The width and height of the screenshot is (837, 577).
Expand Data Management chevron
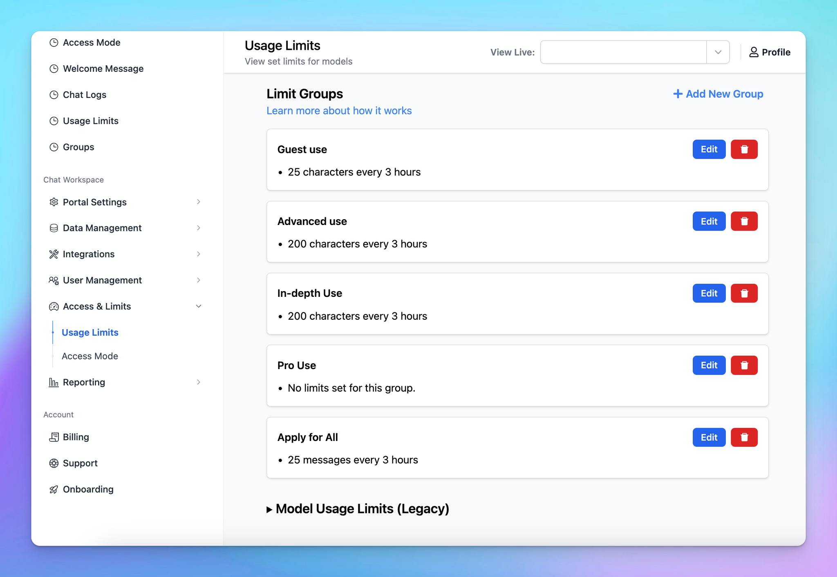tap(199, 228)
